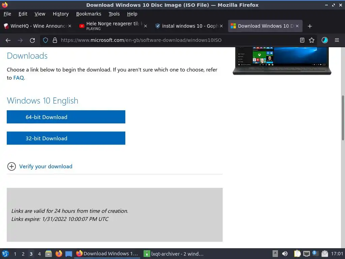This screenshot has width=345, height=259.
Task: Click the forward navigation arrow
Action: (20, 40)
